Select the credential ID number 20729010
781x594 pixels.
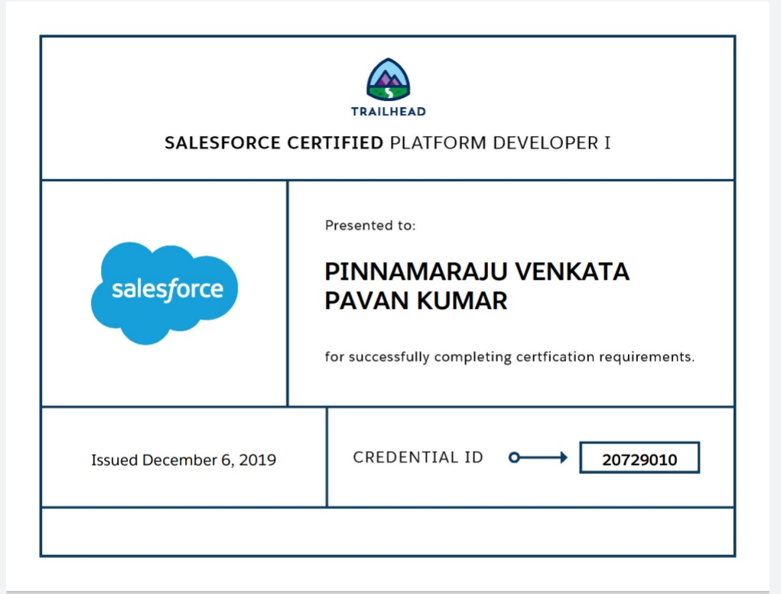(640, 456)
